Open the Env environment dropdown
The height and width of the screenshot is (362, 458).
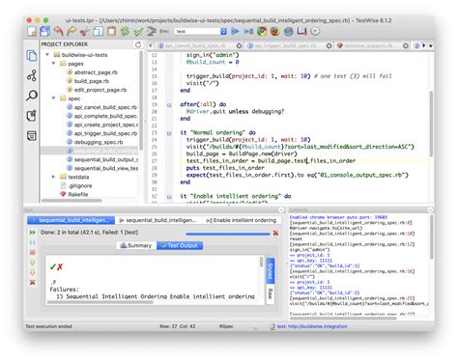click(x=223, y=31)
